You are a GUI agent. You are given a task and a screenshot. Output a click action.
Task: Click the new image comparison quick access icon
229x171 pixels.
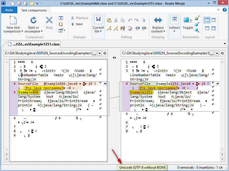coord(26,3)
